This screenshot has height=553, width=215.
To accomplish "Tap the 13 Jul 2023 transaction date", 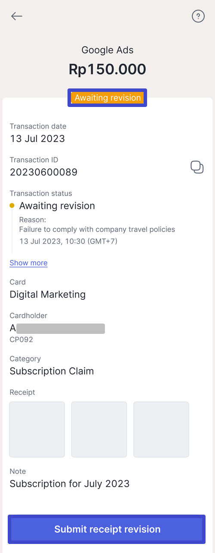I will tap(37, 138).
